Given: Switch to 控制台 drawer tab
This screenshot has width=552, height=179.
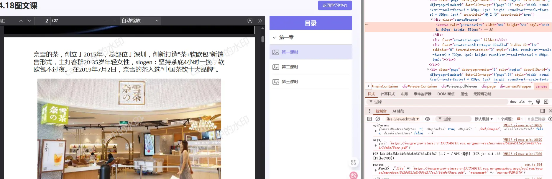Looking at the screenshot, I should pyautogui.click(x=381, y=111).
